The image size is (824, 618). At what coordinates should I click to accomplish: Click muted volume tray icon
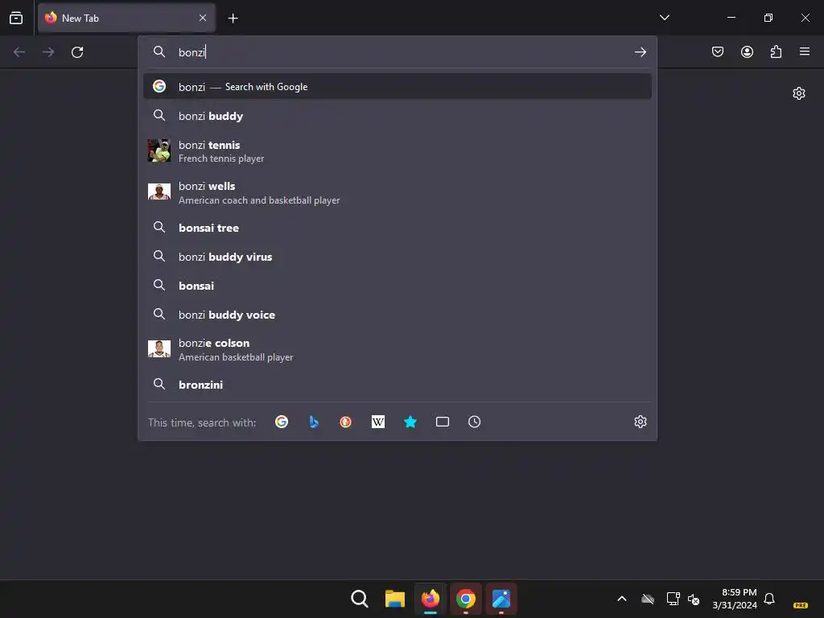(x=694, y=599)
